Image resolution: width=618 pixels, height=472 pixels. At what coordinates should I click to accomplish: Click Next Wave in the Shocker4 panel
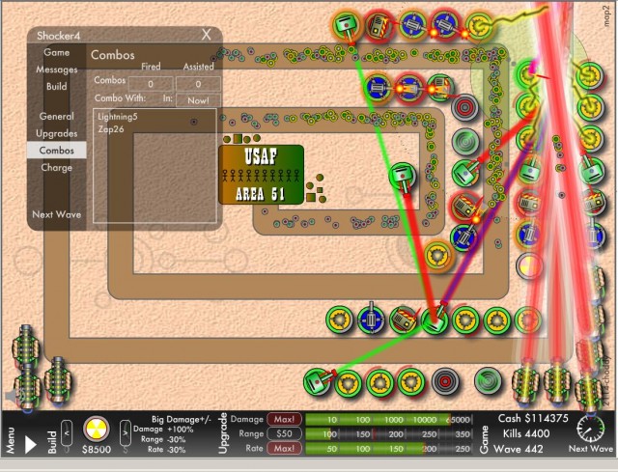point(56,214)
